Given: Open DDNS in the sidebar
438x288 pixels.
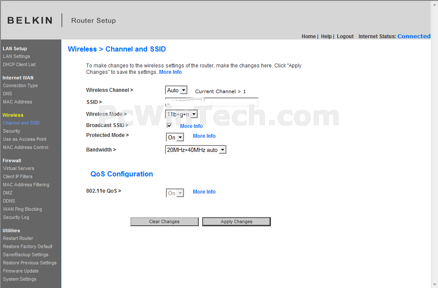Looking at the screenshot, I should coord(9,201).
